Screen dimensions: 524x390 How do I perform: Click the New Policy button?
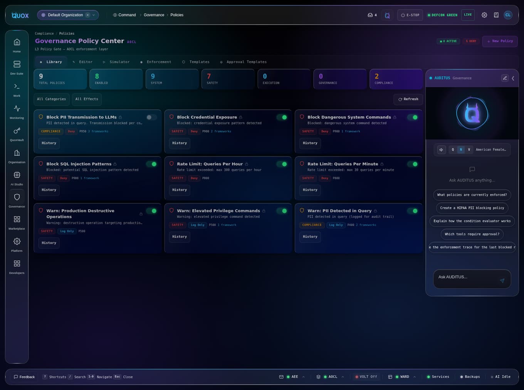coord(500,41)
